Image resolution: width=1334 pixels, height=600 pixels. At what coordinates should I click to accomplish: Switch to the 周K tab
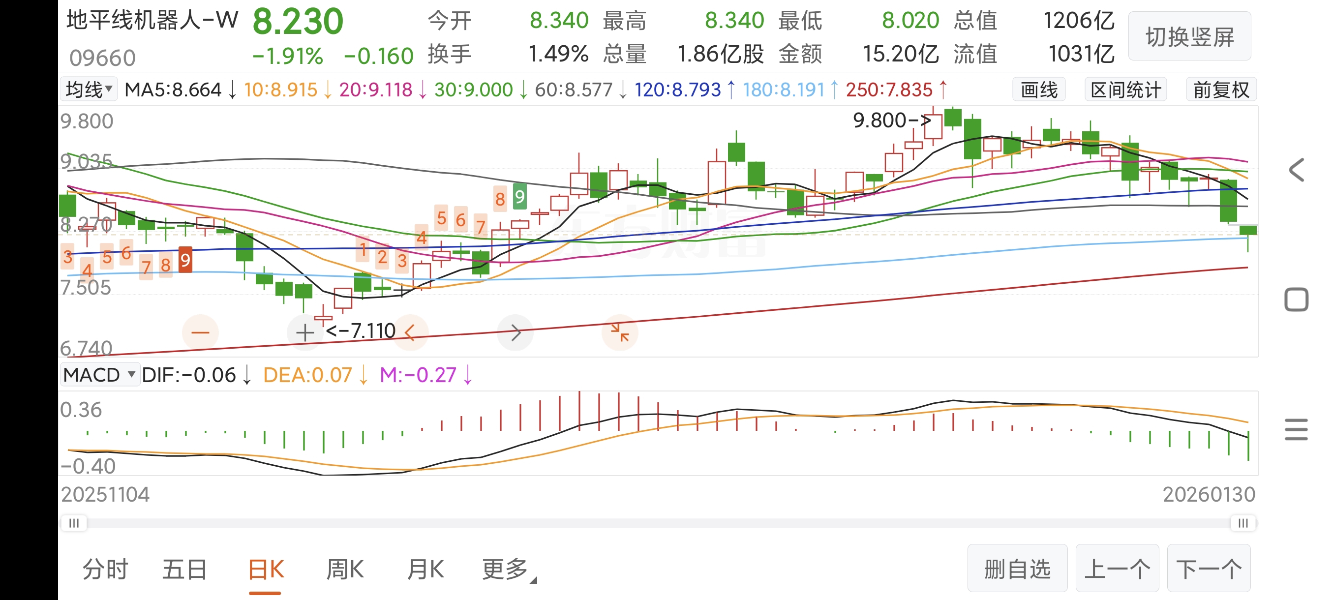point(345,570)
